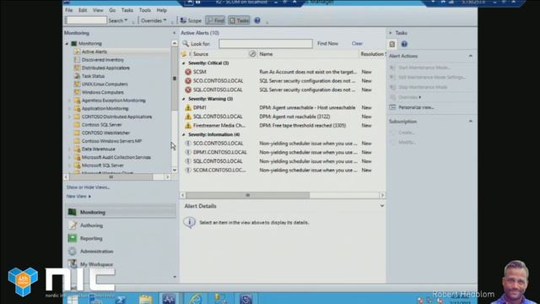This screenshot has height=304, width=540.
Task: Open Contoso Windows Servers MP folder
Action: pos(111,141)
